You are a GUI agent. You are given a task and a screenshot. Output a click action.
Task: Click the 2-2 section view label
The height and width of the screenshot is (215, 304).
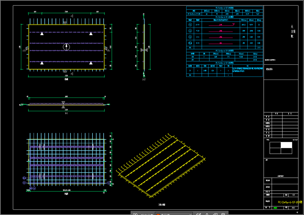[144, 80]
